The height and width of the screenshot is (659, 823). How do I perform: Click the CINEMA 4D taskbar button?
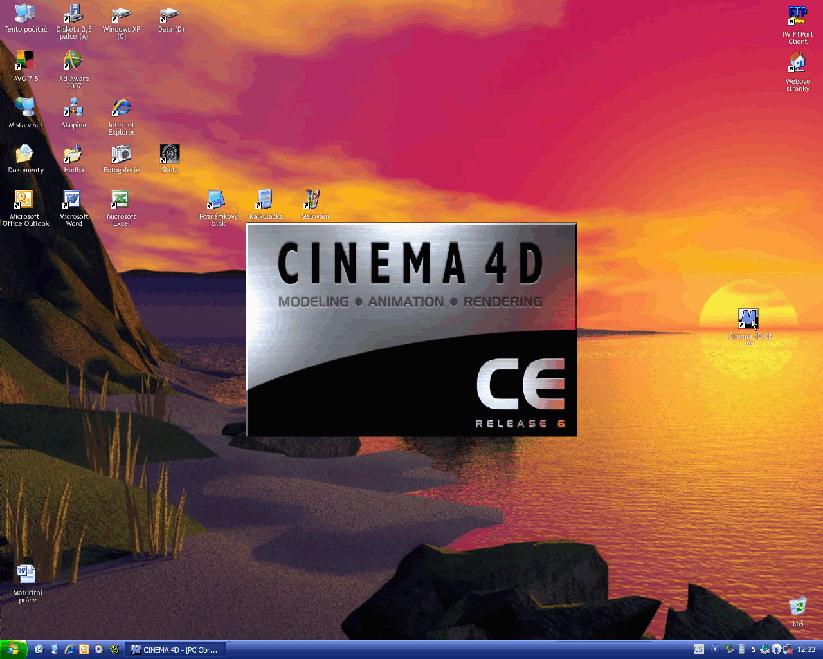tap(176, 649)
